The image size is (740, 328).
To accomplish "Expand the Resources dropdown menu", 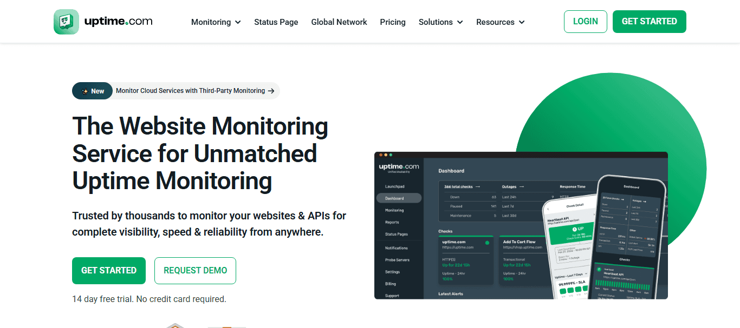I will tap(500, 22).
